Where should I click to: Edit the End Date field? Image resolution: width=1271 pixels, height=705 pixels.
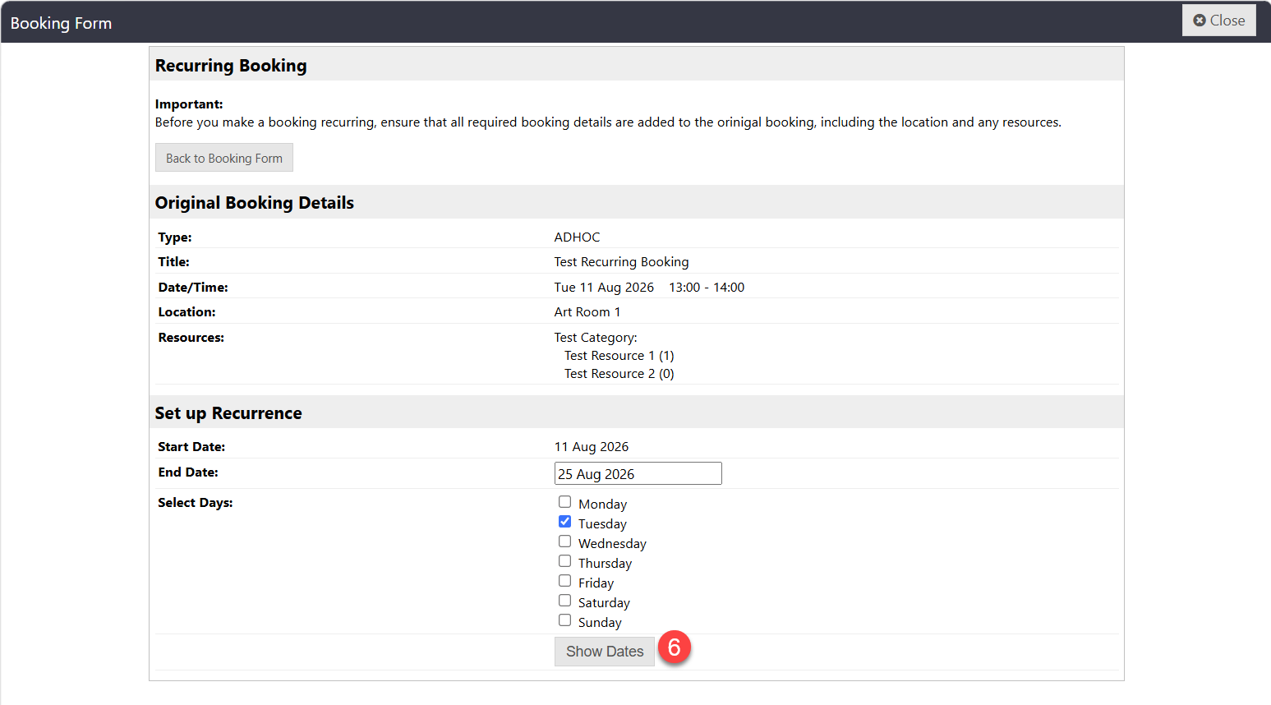click(638, 473)
